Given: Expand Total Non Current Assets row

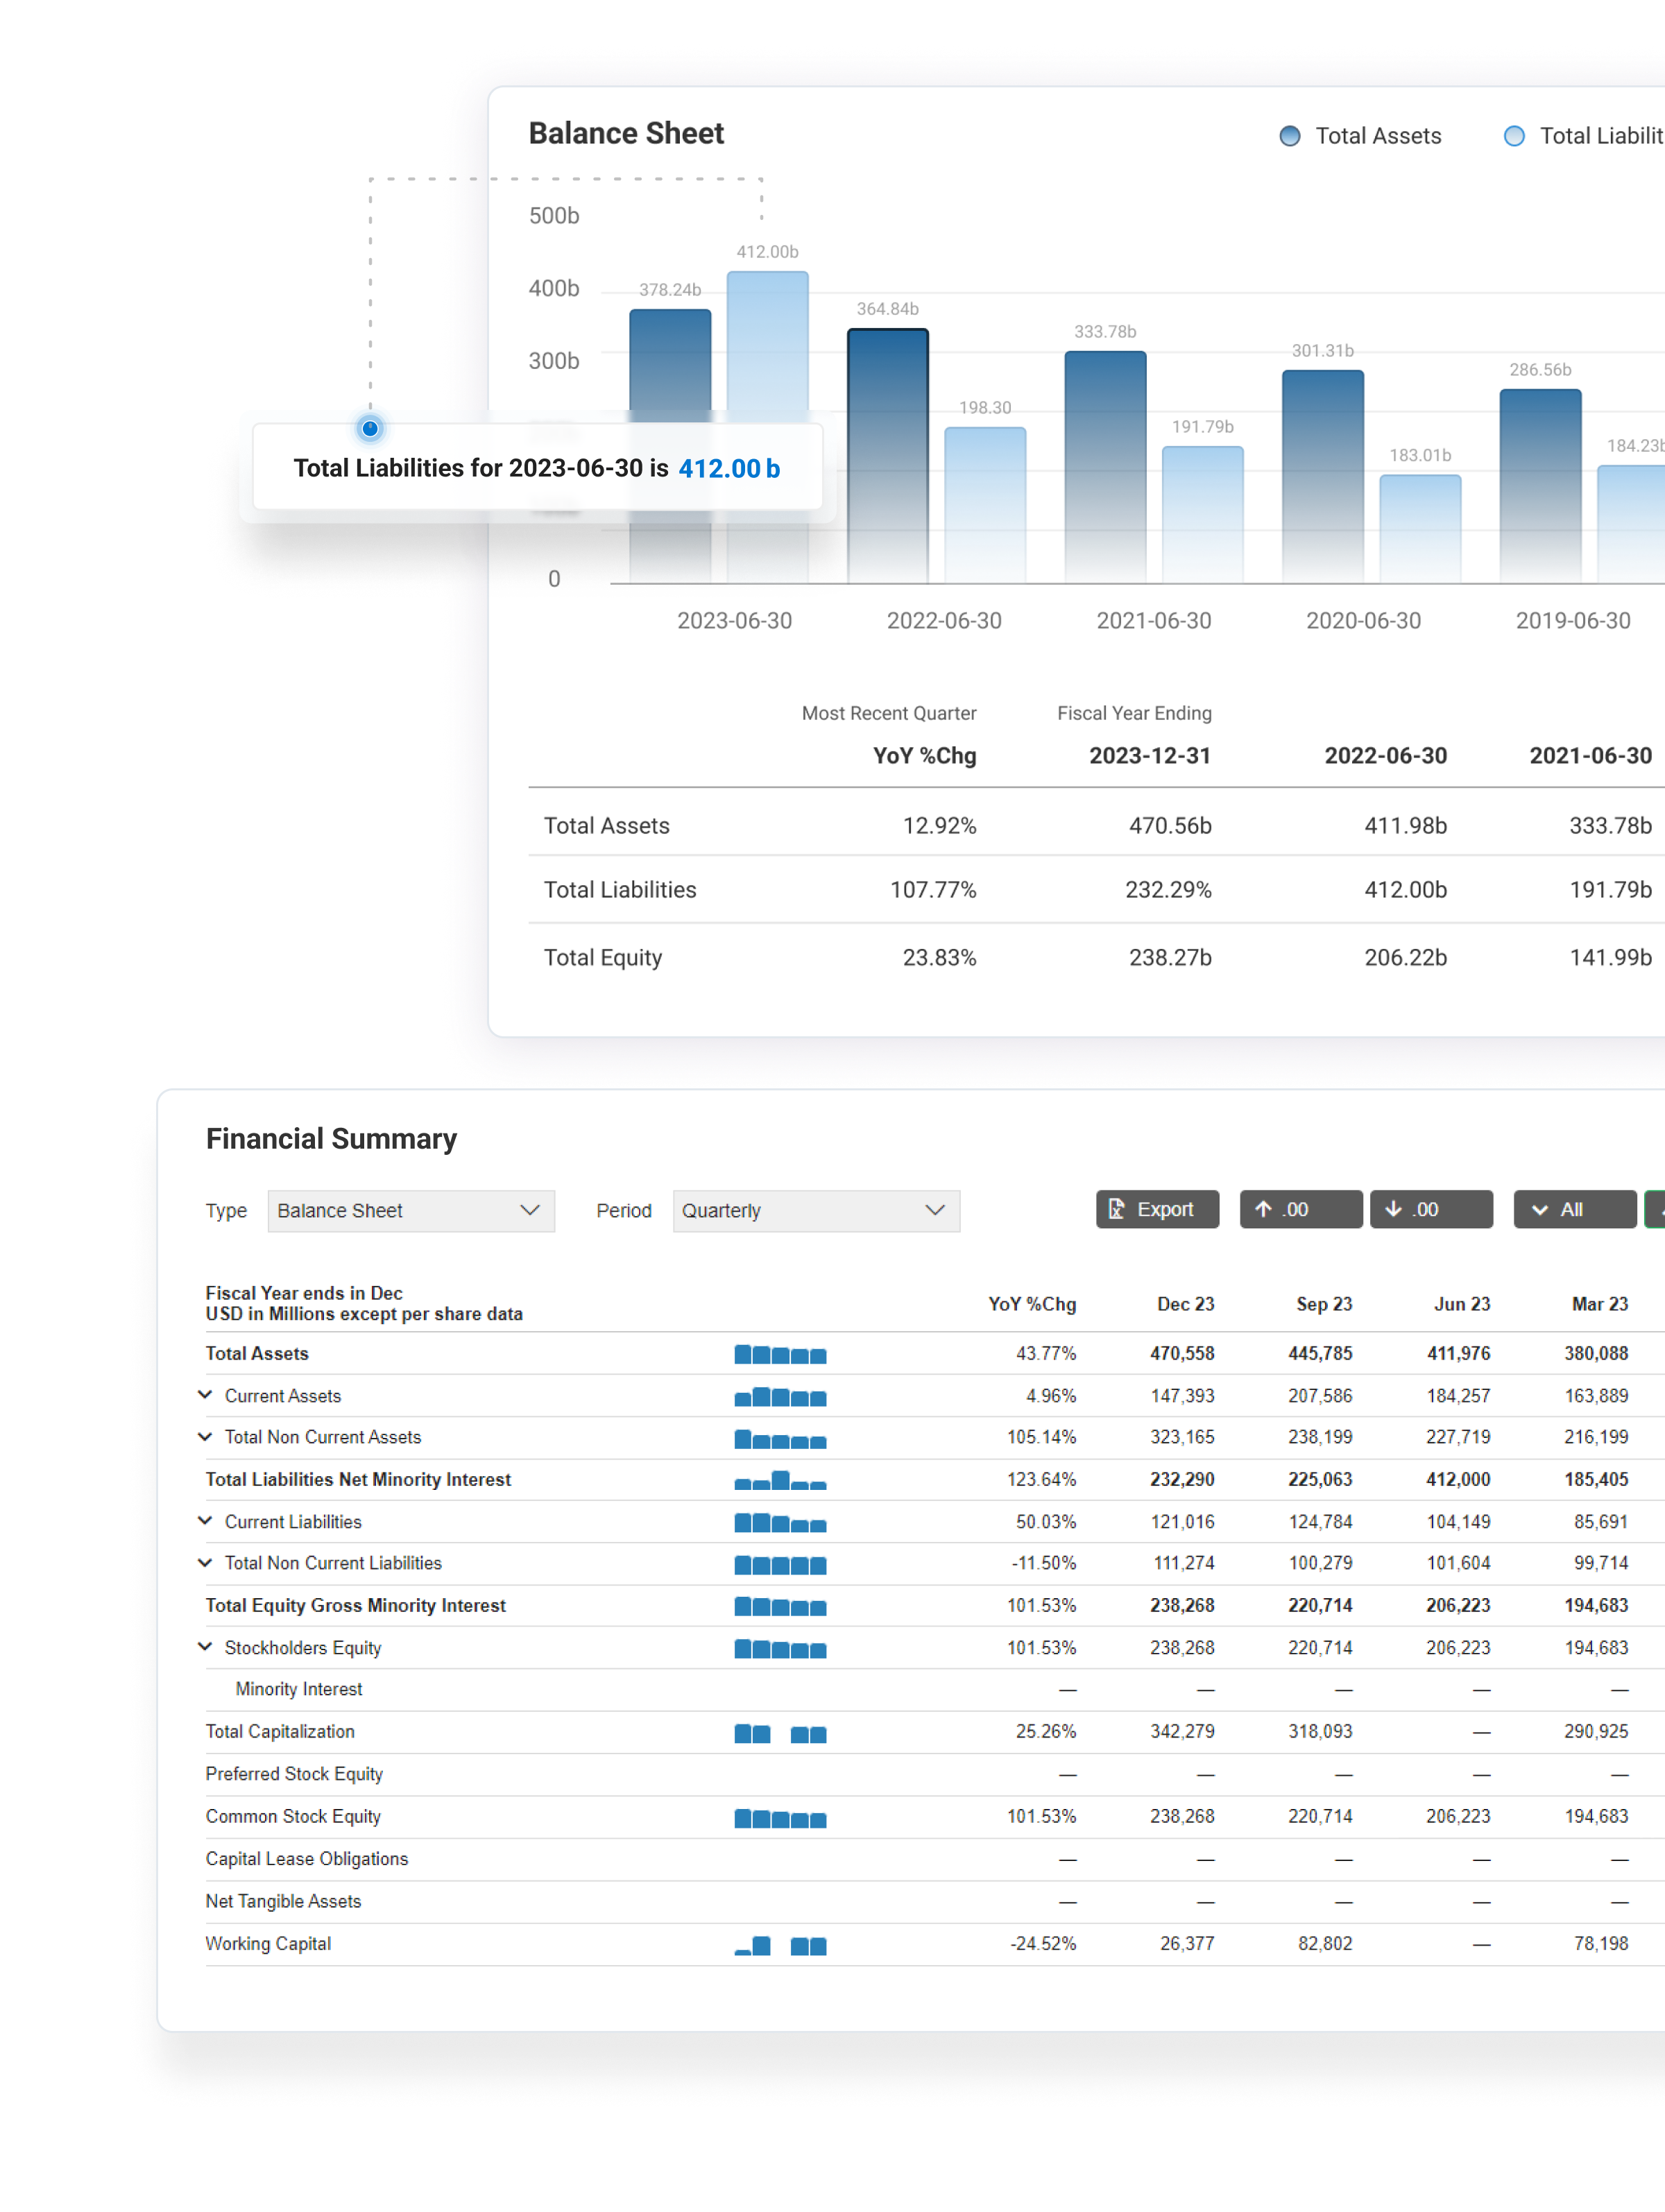Looking at the screenshot, I should pos(205,1436).
